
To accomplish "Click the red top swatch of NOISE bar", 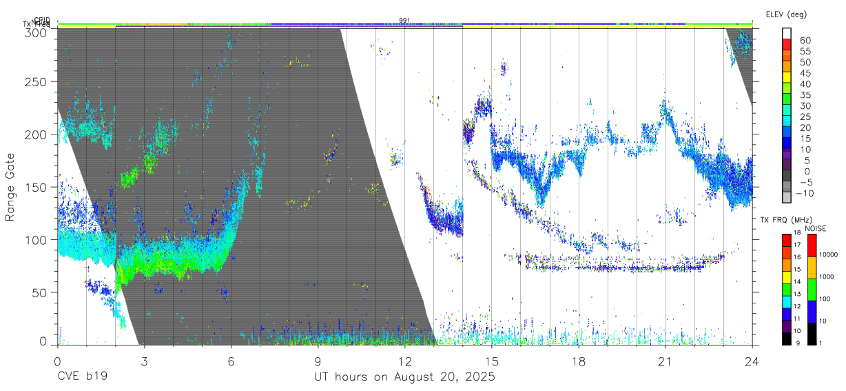I will [812, 245].
